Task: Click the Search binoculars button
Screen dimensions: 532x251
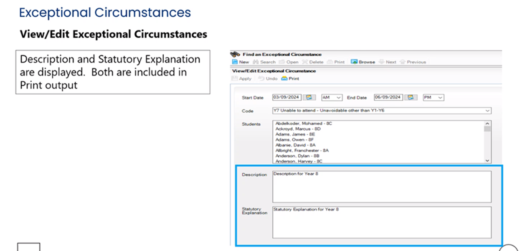Action: click(264, 62)
